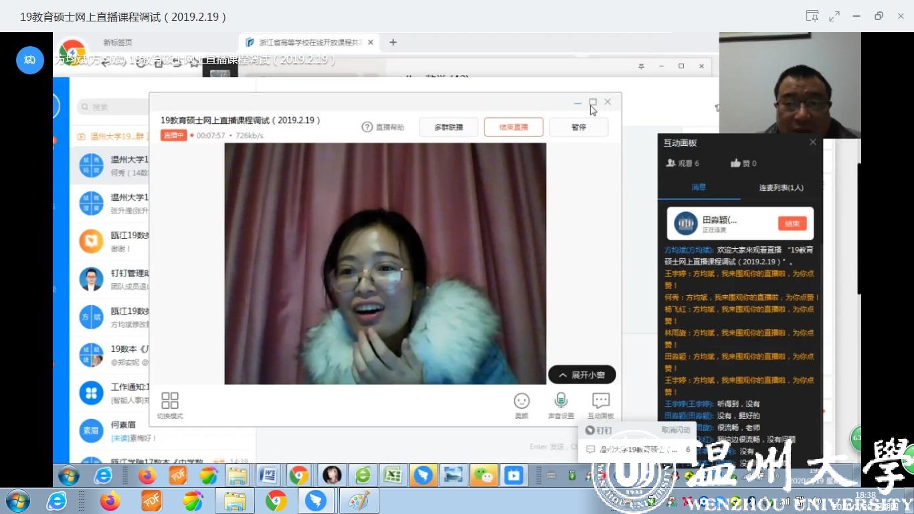Click the 赞 thumbs-up icon in interaction panel
This screenshot has width=914, height=514.
point(736,163)
